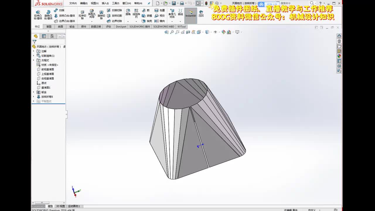Expand the 放样折弯8 lofted bend feature
This screenshot has width=375, height=211.
pyautogui.click(x=33, y=97)
